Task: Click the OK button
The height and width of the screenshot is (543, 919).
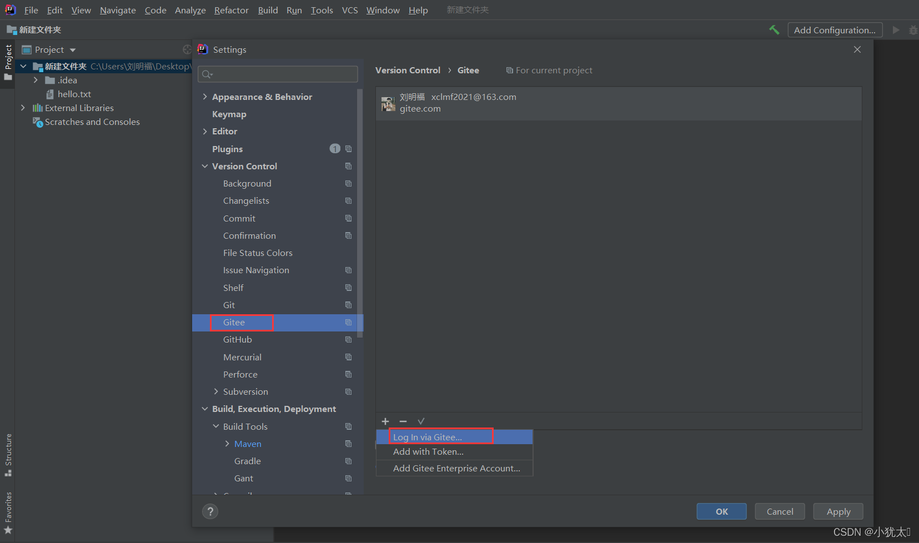Action: (x=722, y=511)
